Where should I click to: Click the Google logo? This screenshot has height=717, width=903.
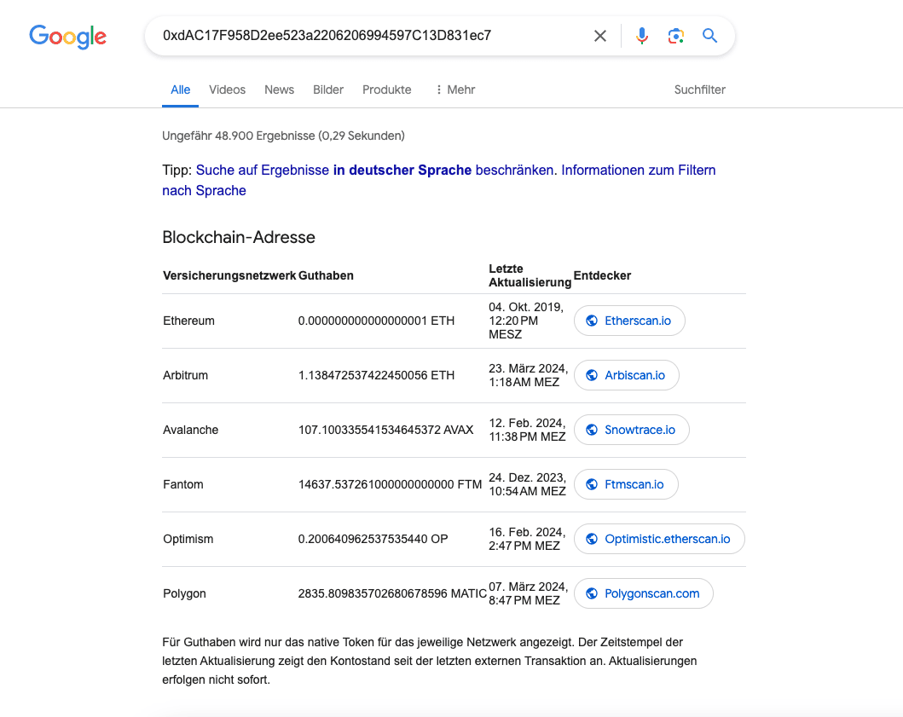(68, 37)
